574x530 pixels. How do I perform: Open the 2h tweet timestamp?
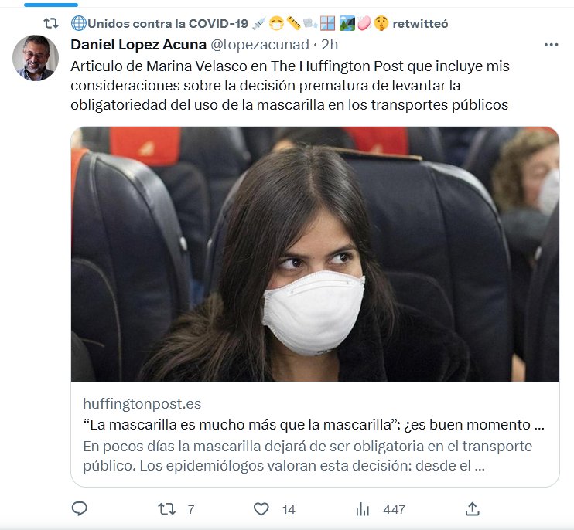point(330,45)
